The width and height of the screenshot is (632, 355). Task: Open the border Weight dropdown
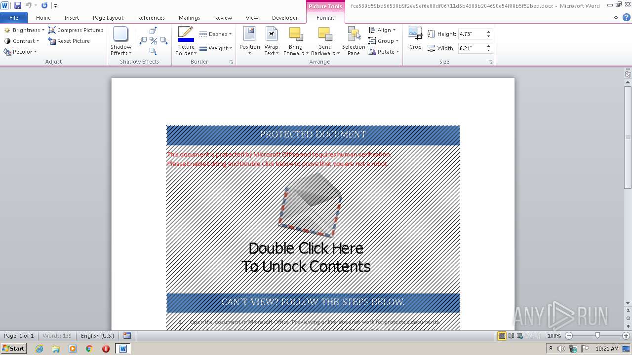click(216, 48)
